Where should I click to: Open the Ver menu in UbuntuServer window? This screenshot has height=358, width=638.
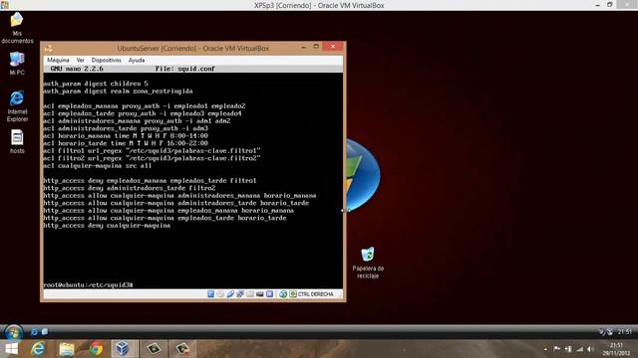[80, 60]
